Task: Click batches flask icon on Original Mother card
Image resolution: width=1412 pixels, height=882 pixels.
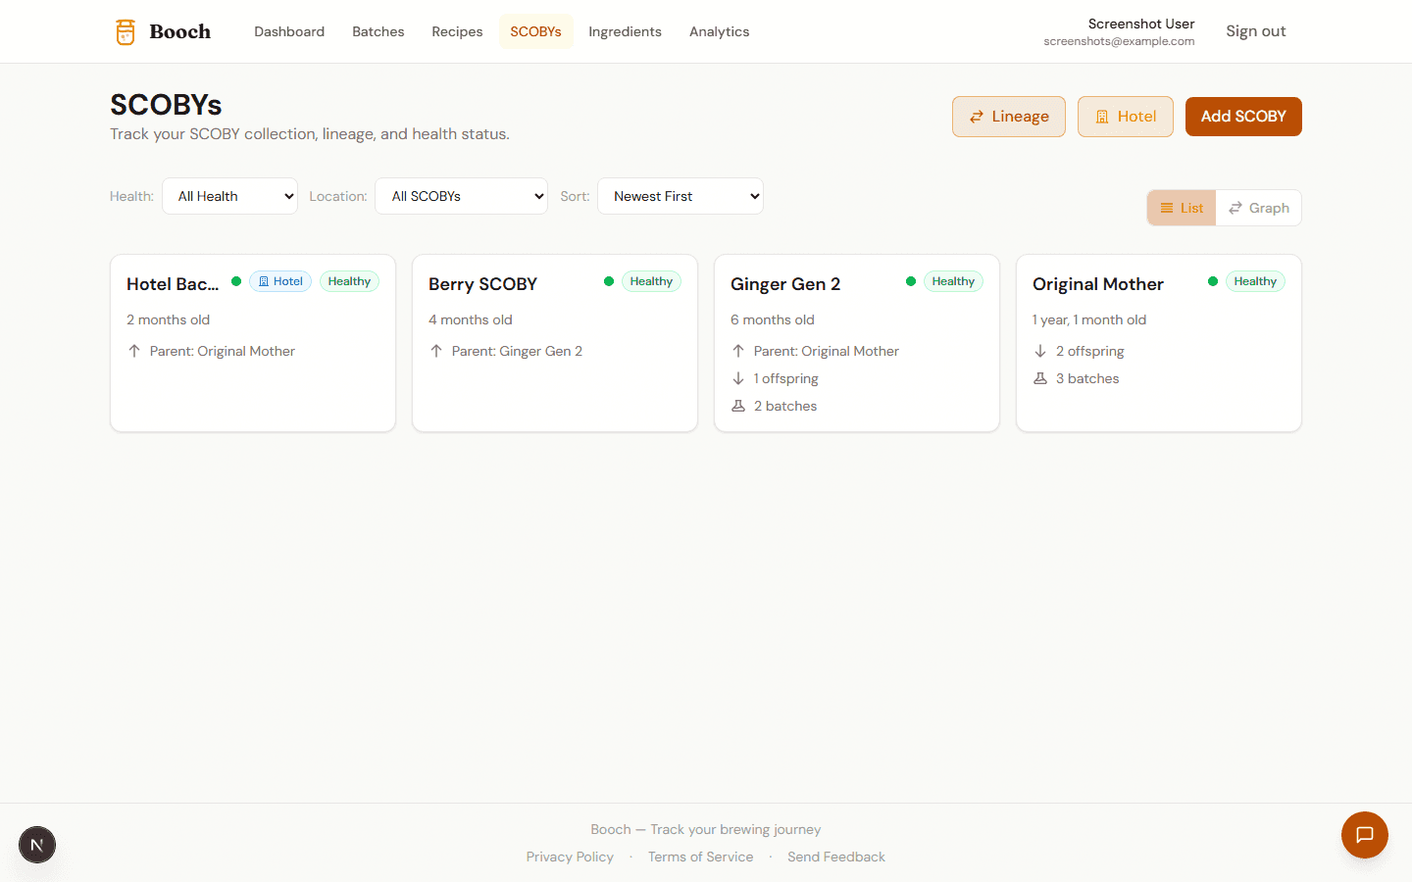Action: click(1040, 378)
